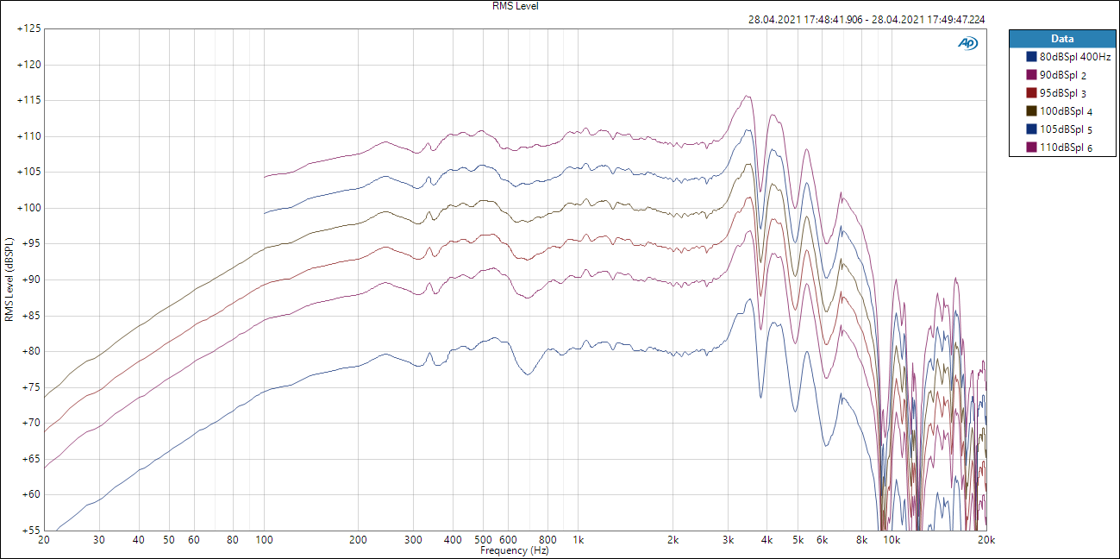Pick the 100dBSpl 4 legend color swatch
1120x559 pixels.
coord(1030,111)
